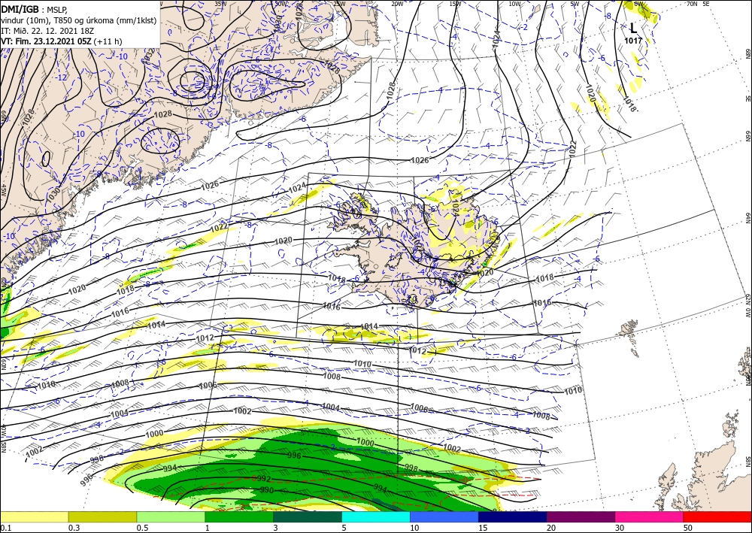Click the "1024" isobar label near the top
The image size is (752, 533).
tap(496, 38)
